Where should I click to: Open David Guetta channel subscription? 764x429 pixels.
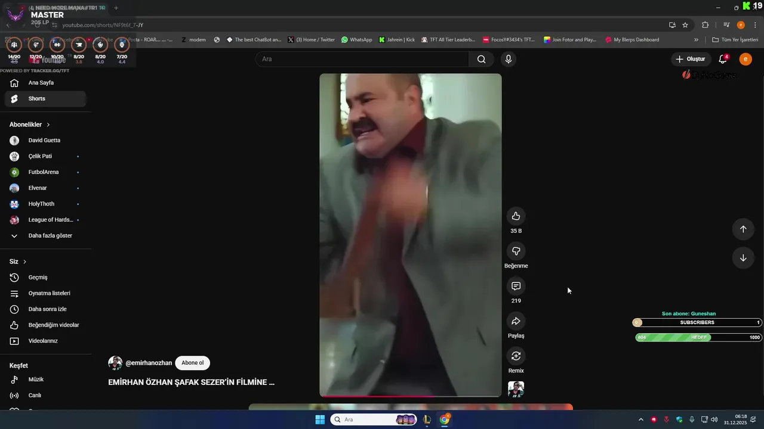click(45, 140)
